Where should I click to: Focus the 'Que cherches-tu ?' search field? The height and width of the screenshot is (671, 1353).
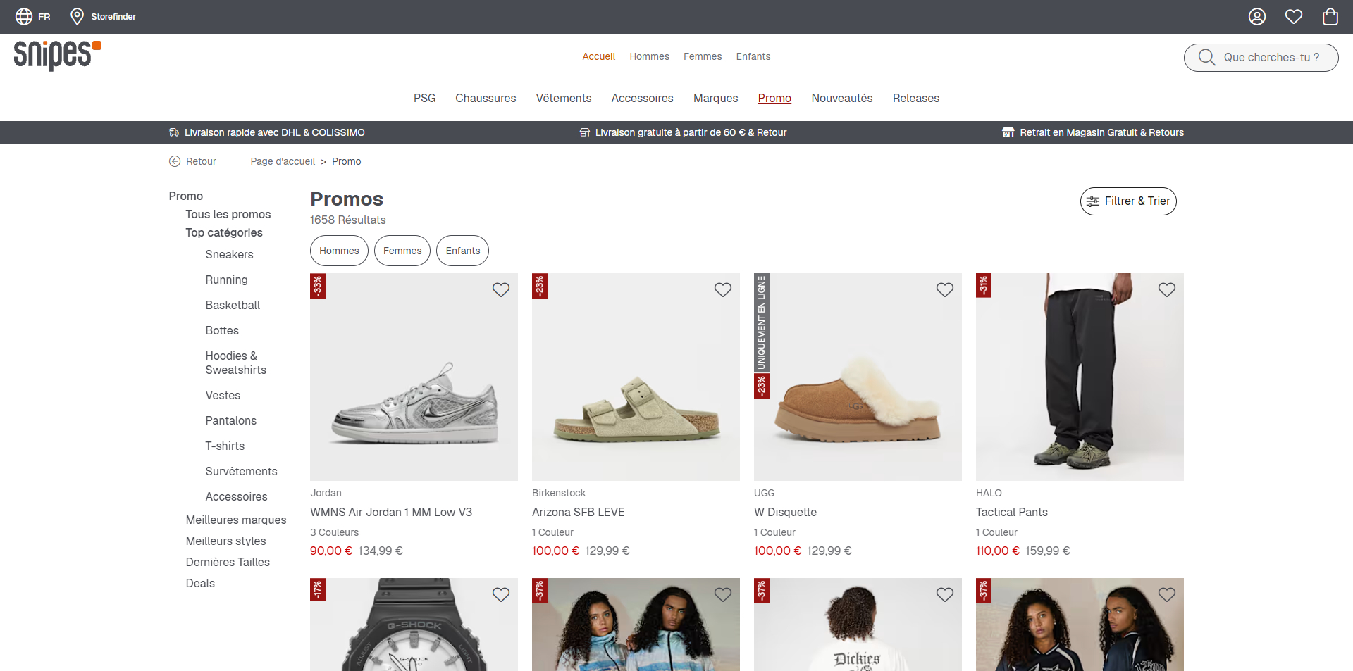[x=1261, y=58]
